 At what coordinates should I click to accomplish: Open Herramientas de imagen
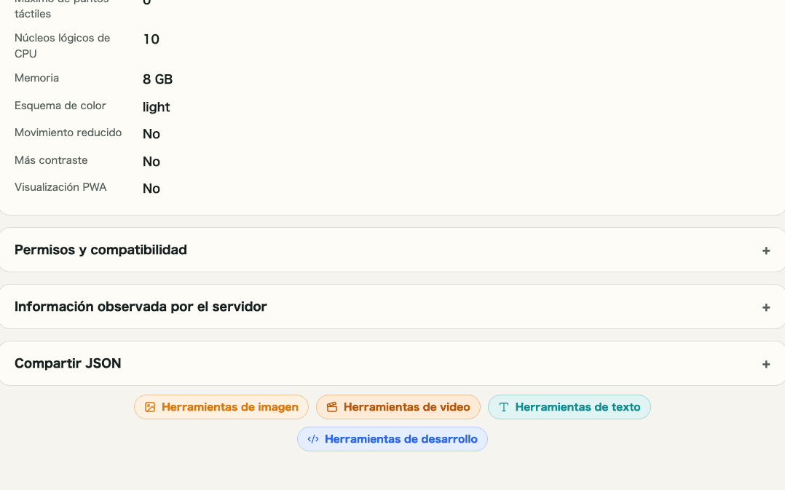(221, 407)
